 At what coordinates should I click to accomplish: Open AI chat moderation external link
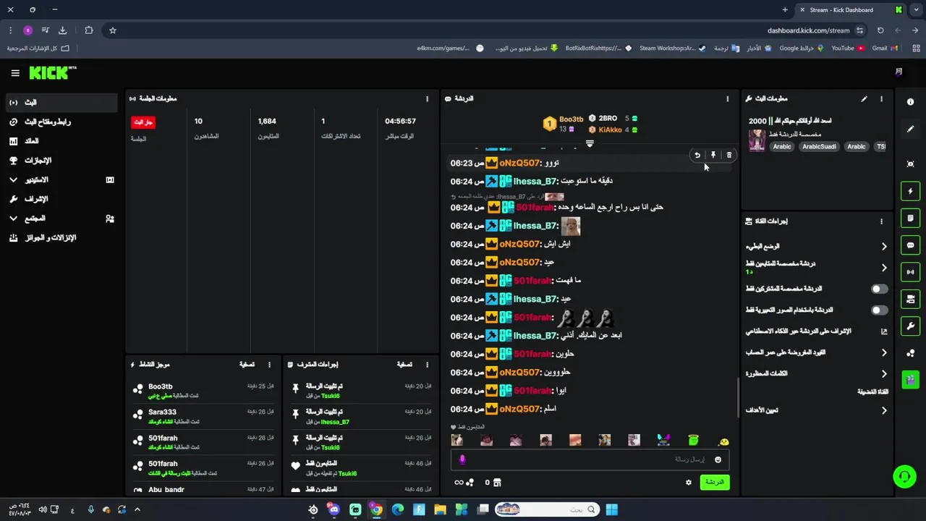884,331
